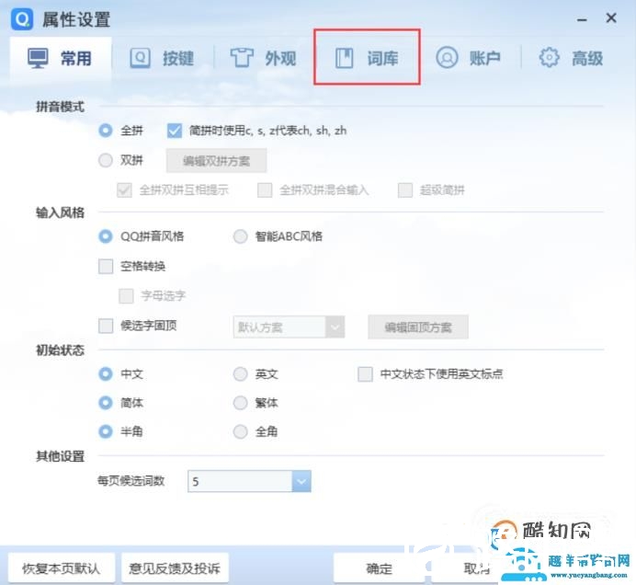Click the 账户 user avatar icon
636x585 pixels.
447,58
